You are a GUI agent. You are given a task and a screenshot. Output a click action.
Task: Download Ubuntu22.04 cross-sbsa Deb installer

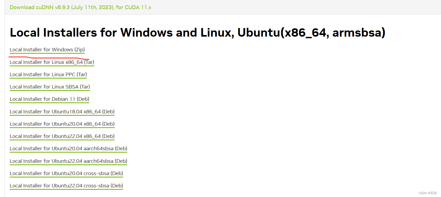[x=66, y=186]
